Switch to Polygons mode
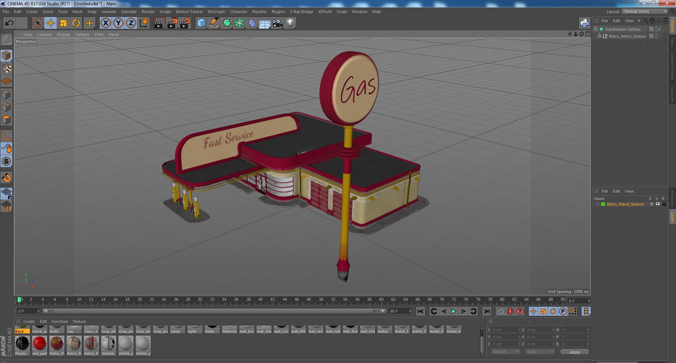 click(6, 120)
